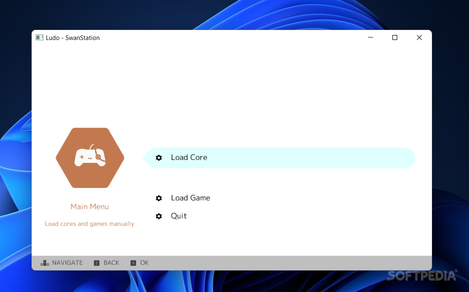Click the Ludo app icon in title bar

pyautogui.click(x=40, y=37)
